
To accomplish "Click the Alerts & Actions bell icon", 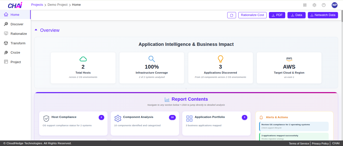I will [261, 117].
